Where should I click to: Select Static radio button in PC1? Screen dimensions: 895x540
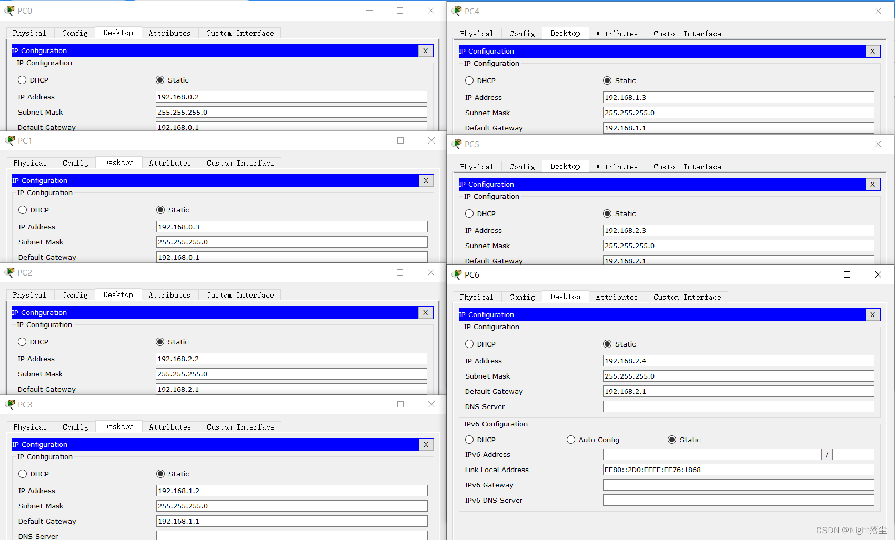point(160,210)
